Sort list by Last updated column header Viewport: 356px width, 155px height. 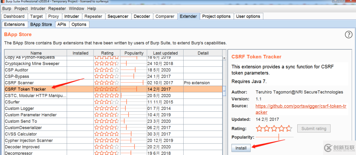(165, 53)
